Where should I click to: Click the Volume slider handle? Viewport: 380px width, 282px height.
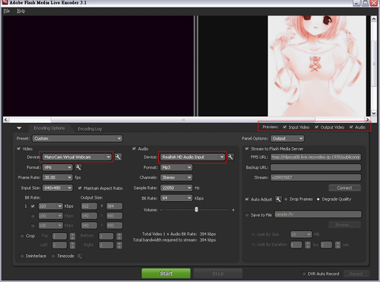point(196,210)
